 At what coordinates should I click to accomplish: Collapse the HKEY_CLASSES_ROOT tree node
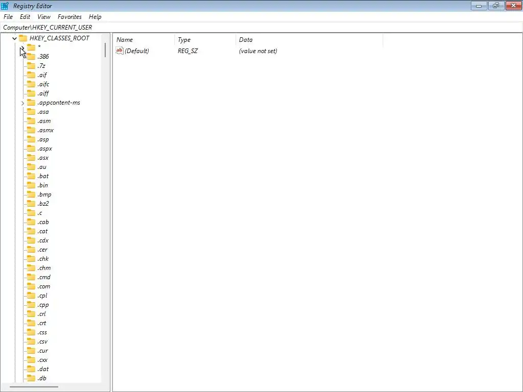tap(14, 38)
